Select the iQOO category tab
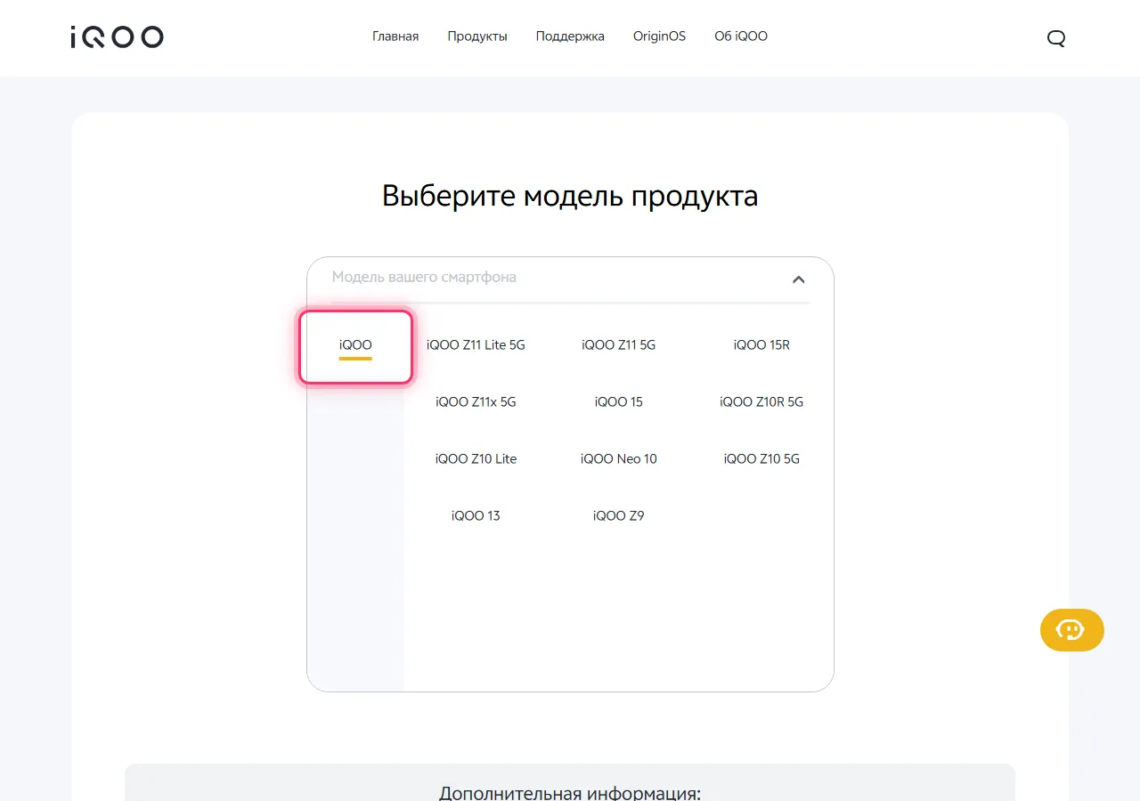1140x801 pixels. [x=355, y=347]
